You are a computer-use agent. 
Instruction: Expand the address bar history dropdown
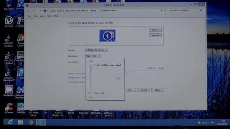[x=161, y=10]
